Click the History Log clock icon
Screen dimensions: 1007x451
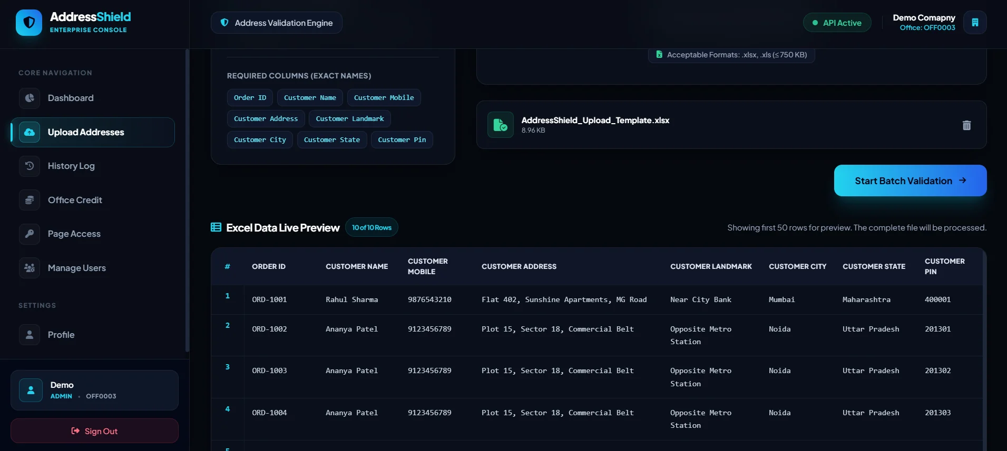[30, 166]
